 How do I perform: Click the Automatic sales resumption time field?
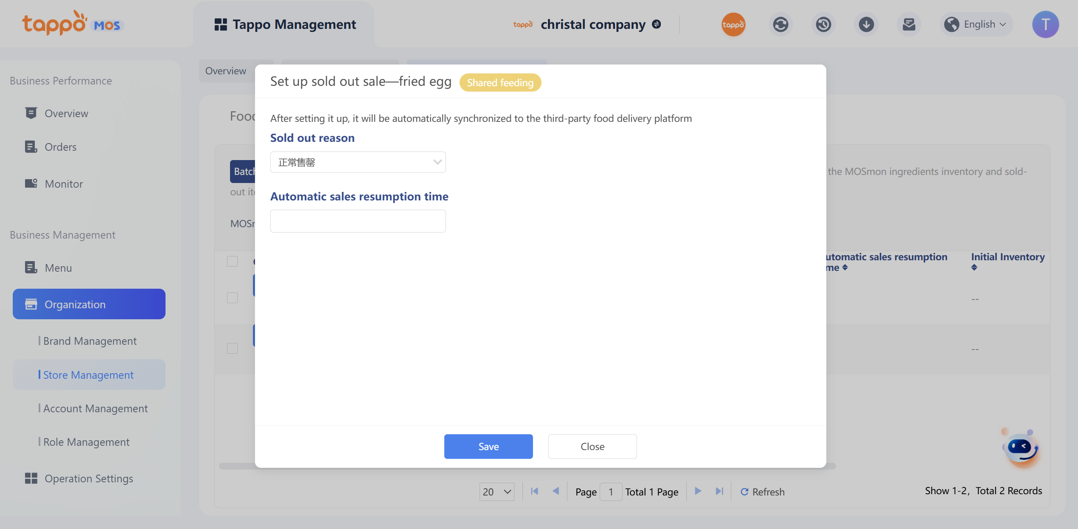click(358, 221)
